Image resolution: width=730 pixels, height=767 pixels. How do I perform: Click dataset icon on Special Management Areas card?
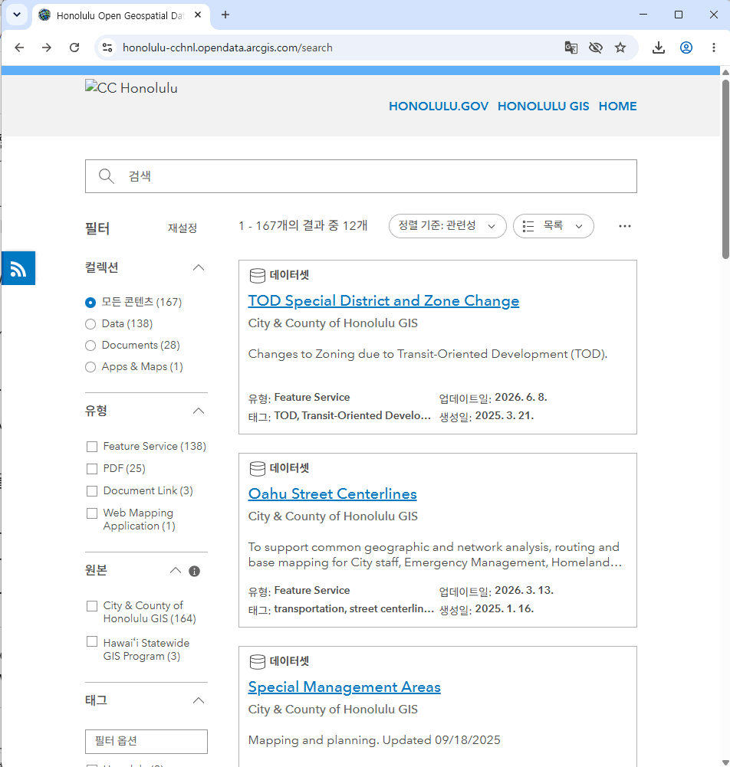pyautogui.click(x=257, y=662)
